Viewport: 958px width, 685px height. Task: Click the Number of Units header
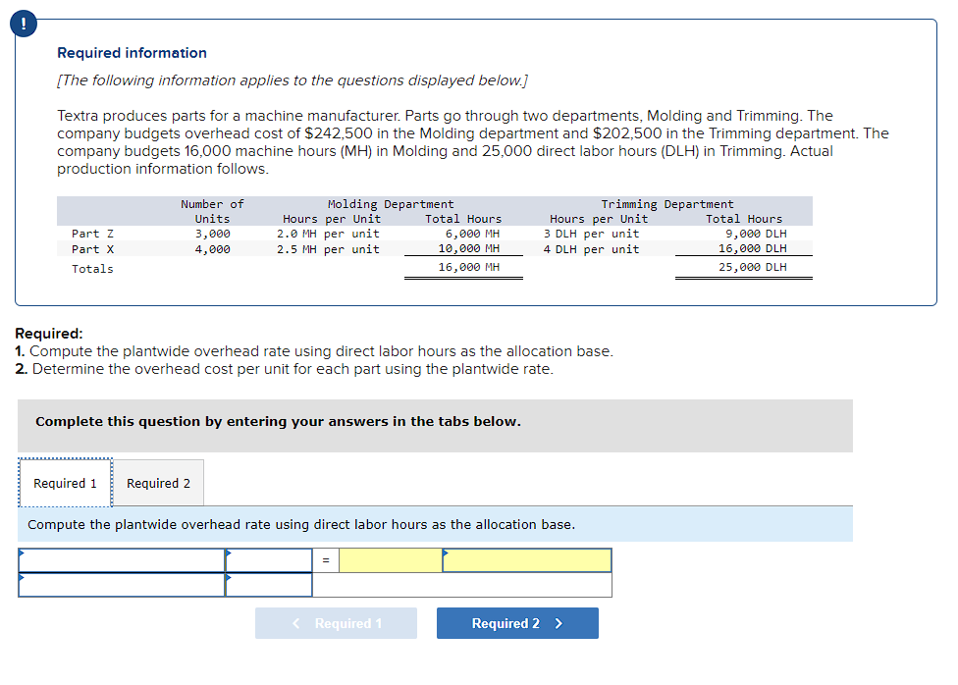pyautogui.click(x=212, y=211)
